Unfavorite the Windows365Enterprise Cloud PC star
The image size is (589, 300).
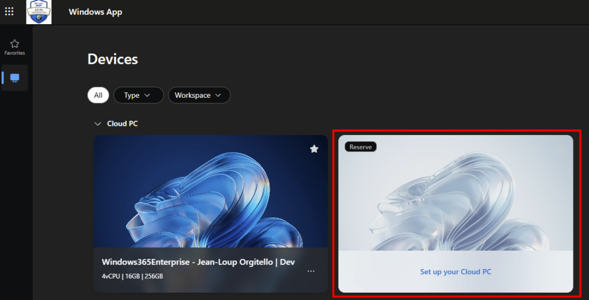tap(314, 149)
